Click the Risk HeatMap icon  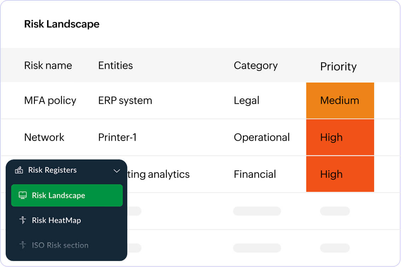(x=23, y=220)
